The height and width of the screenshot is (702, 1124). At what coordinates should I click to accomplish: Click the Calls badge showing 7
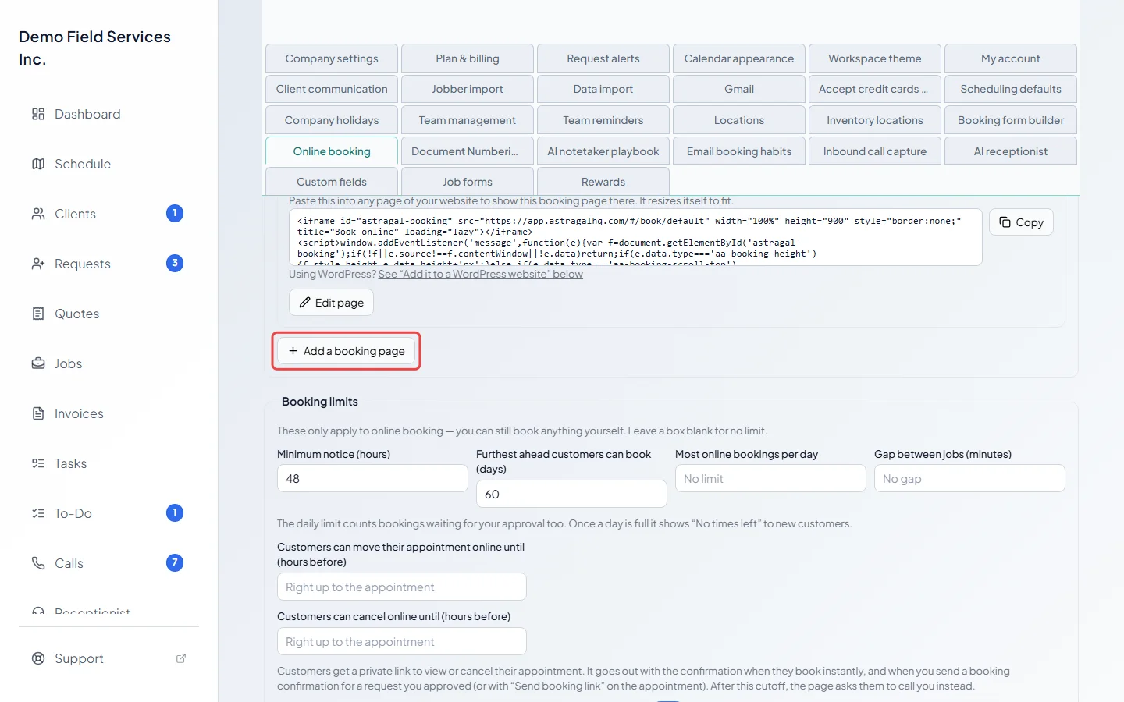[175, 562]
